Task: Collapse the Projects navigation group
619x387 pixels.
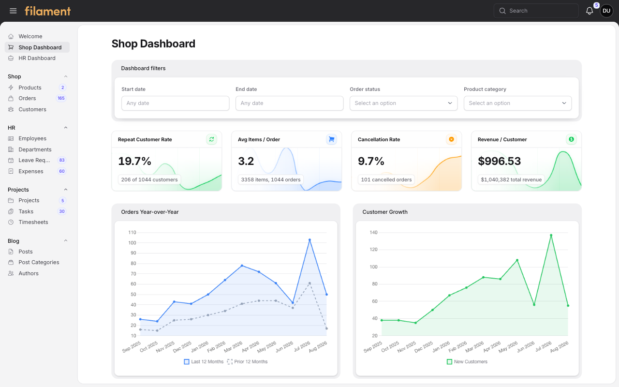Action: click(x=66, y=190)
